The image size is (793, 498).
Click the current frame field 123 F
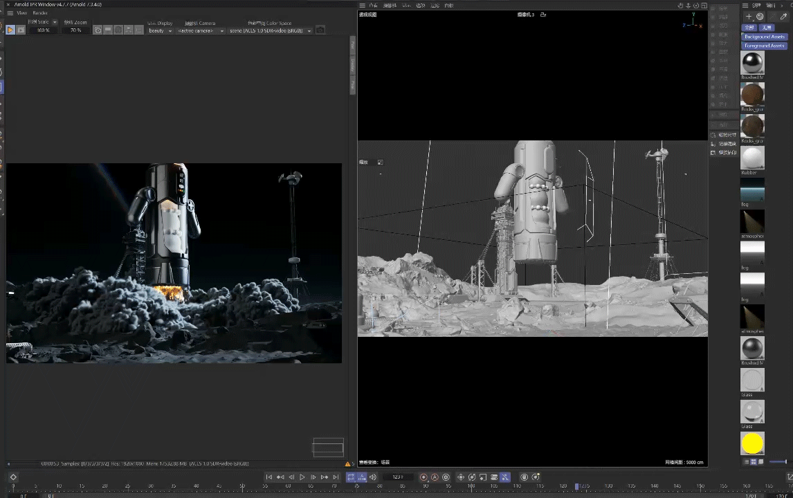pyautogui.click(x=397, y=477)
